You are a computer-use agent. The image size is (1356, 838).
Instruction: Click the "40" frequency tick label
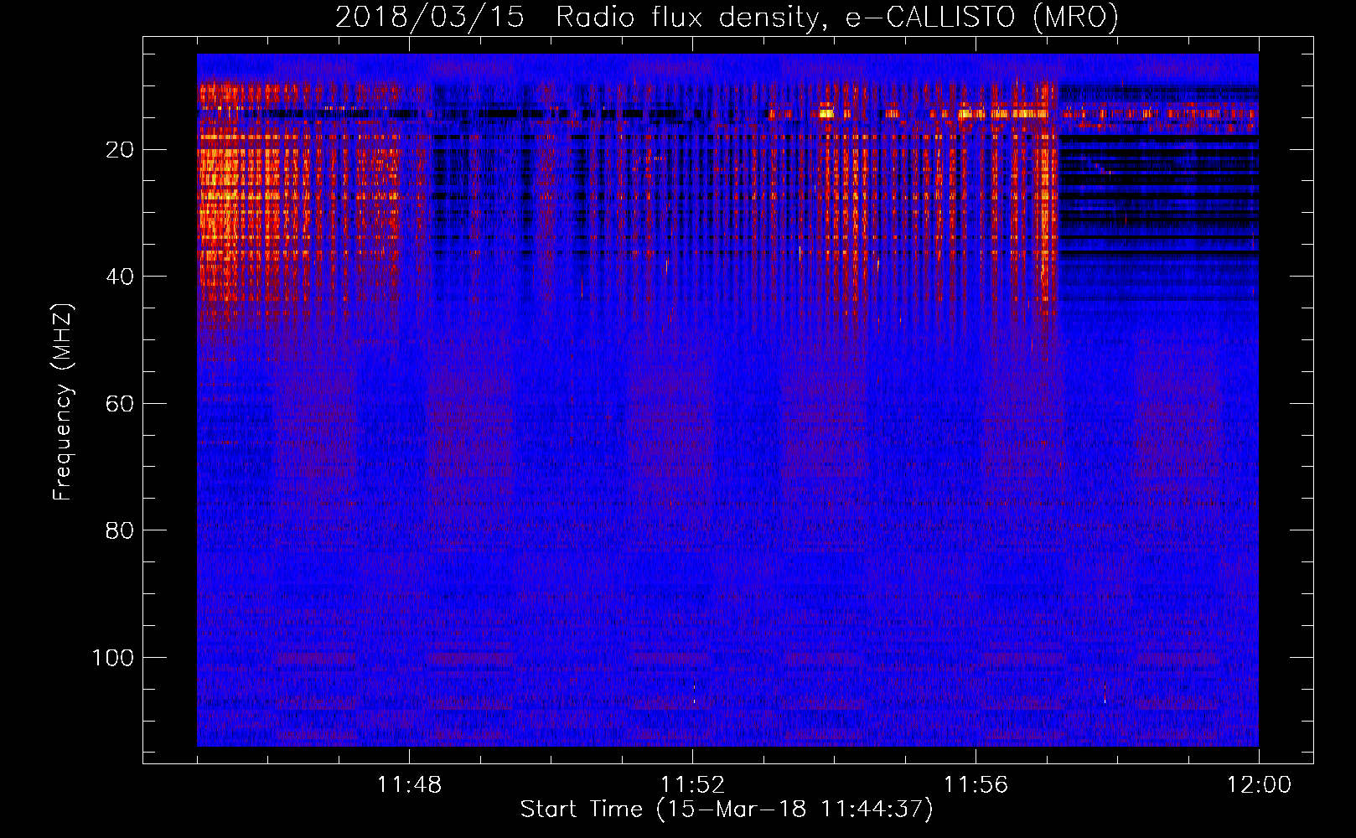(x=121, y=277)
